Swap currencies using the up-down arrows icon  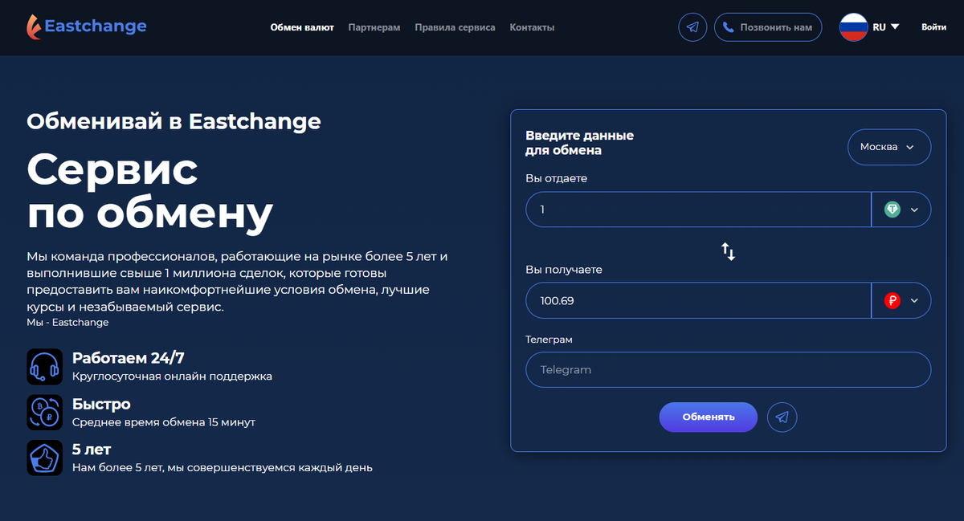(728, 251)
